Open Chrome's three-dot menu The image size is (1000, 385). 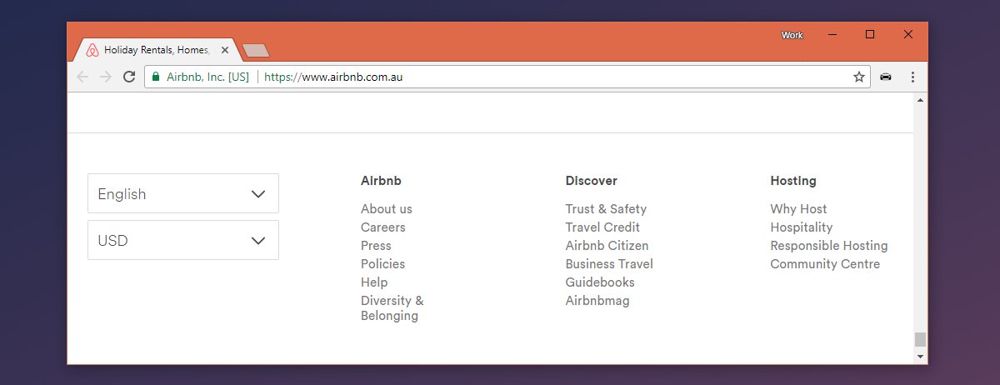click(912, 77)
